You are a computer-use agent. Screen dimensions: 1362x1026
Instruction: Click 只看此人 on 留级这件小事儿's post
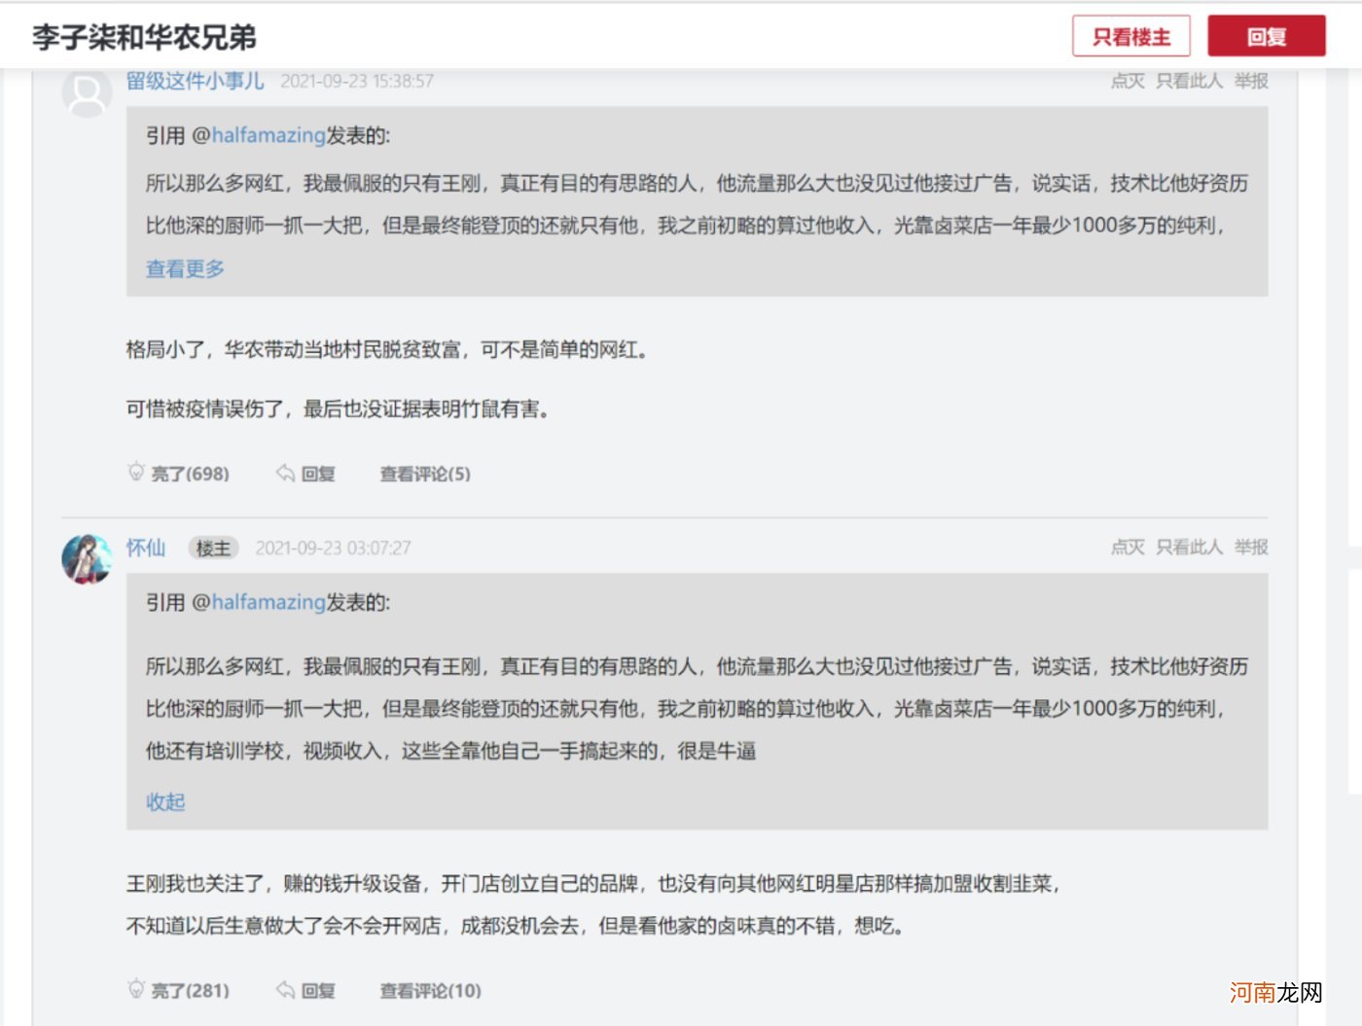(x=1189, y=81)
